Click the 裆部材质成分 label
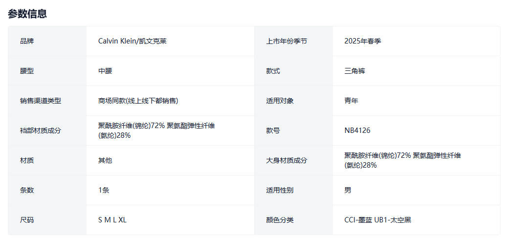Image resolution: width=505 pixels, height=238 pixels. click(x=41, y=130)
